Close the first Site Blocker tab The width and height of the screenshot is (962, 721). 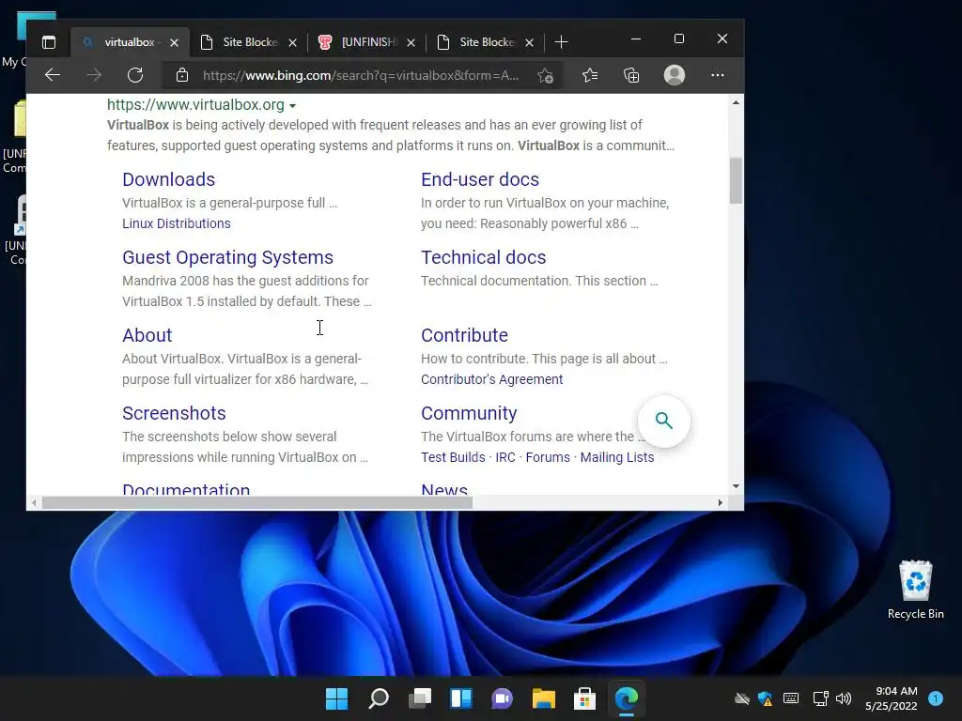293,42
